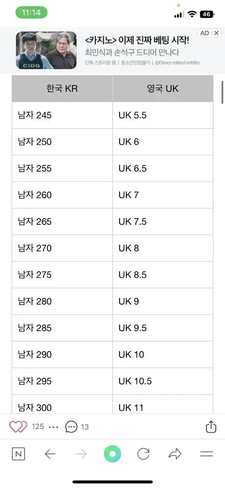Image resolution: width=225 pixels, height=488 pixels.
Task: Tap the 11:14 green time pill
Action: 31,13
